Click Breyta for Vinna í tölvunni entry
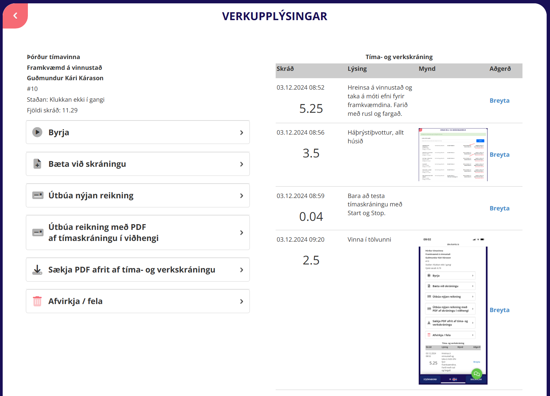This screenshot has width=550, height=396. click(499, 310)
